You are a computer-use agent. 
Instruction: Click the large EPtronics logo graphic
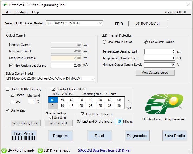pyautogui.click(x=164, y=104)
